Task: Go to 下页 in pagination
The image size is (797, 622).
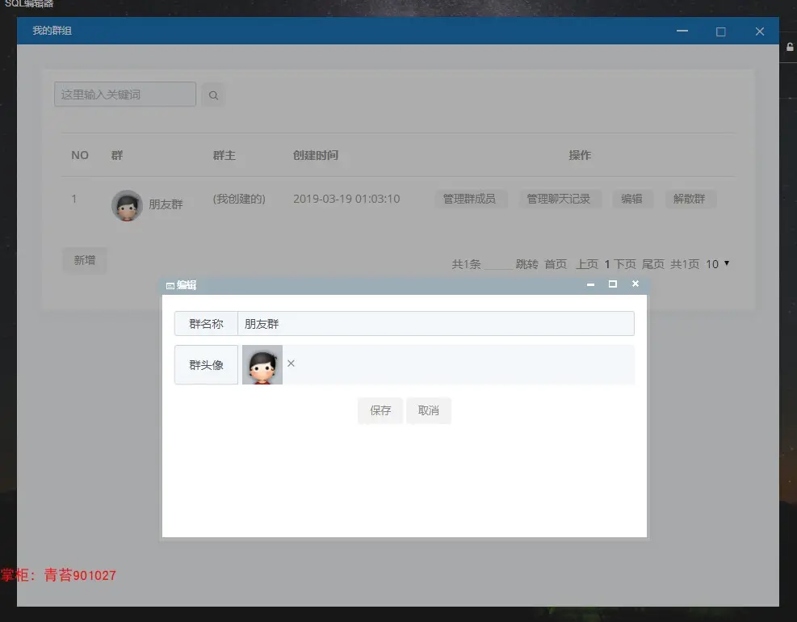Action: click(625, 264)
